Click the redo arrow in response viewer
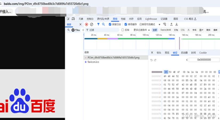The width and height of the screenshot is (220, 120). pyautogui.click(x=155, y=60)
